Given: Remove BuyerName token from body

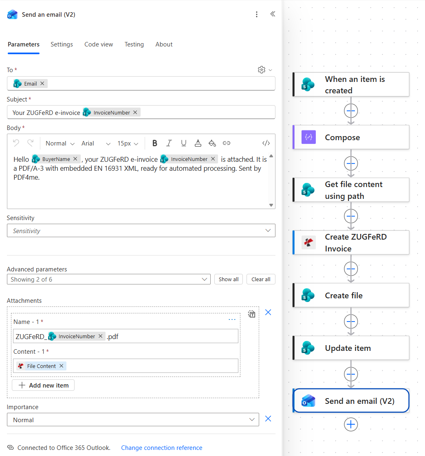Looking at the screenshot, I should (75, 159).
